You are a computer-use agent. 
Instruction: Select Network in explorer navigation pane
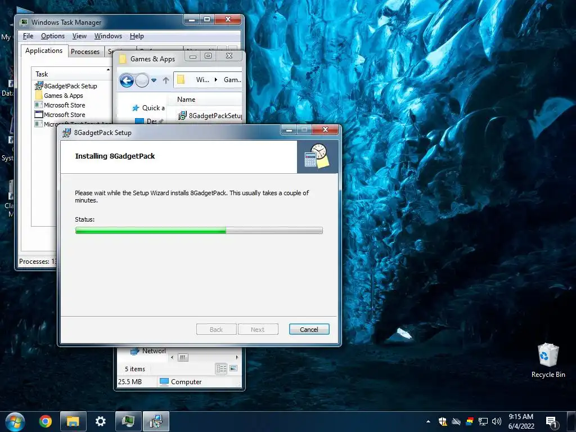pyautogui.click(x=148, y=351)
